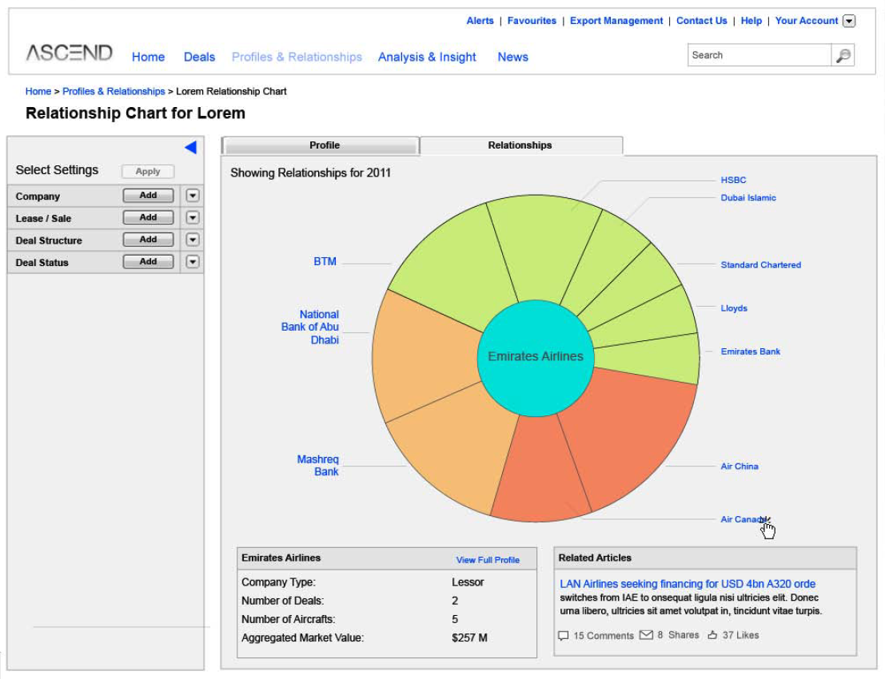885x679 pixels.
Task: Click the Standard Chartered chart label
Action: (760, 265)
